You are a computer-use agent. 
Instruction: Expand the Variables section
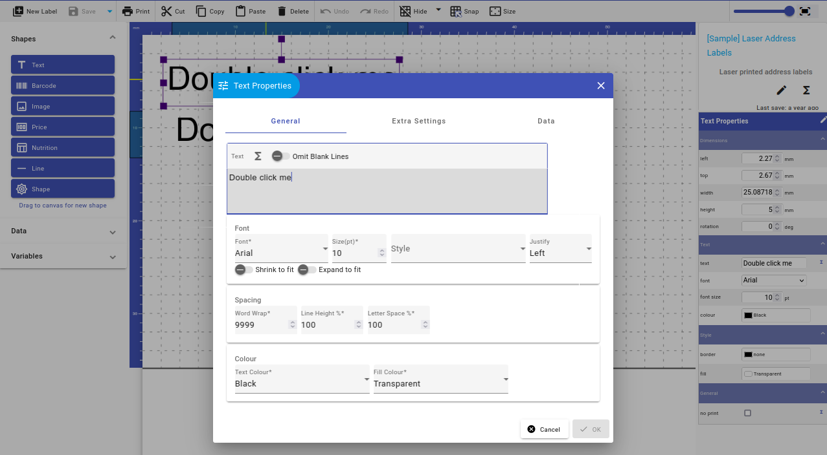pos(63,257)
